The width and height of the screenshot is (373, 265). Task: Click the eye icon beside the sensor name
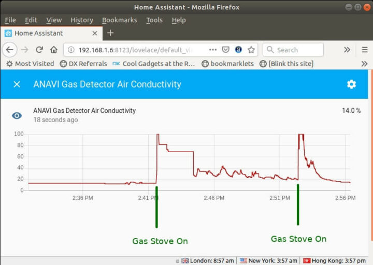click(17, 115)
